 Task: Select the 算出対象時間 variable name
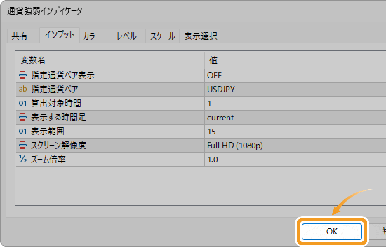pos(56,103)
